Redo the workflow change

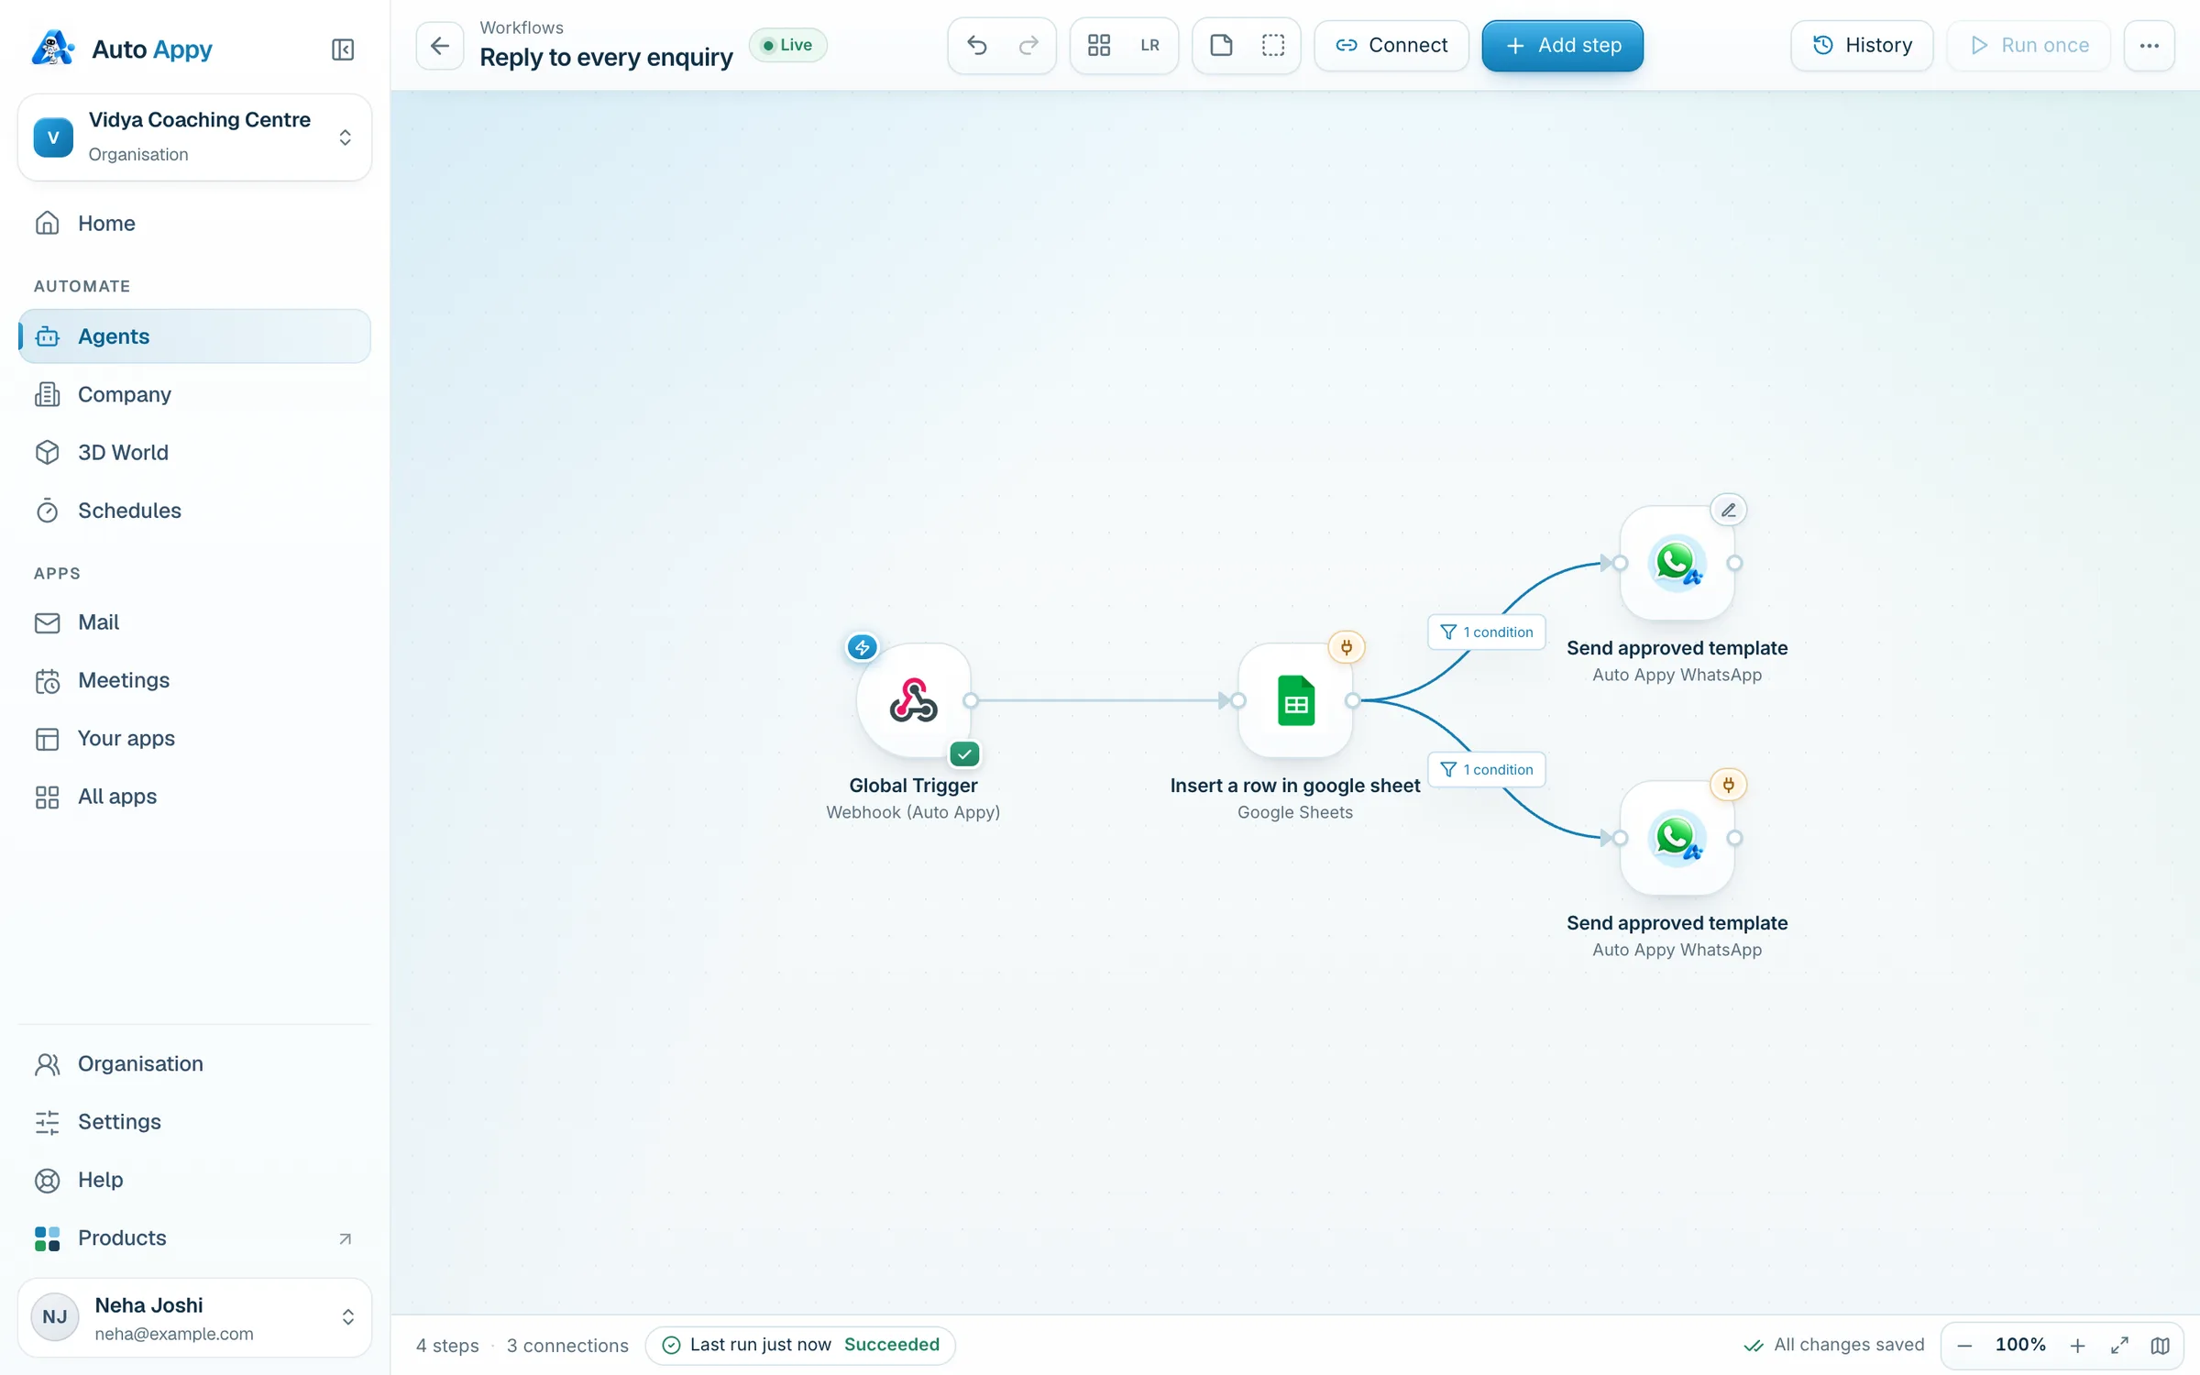[x=1028, y=46]
